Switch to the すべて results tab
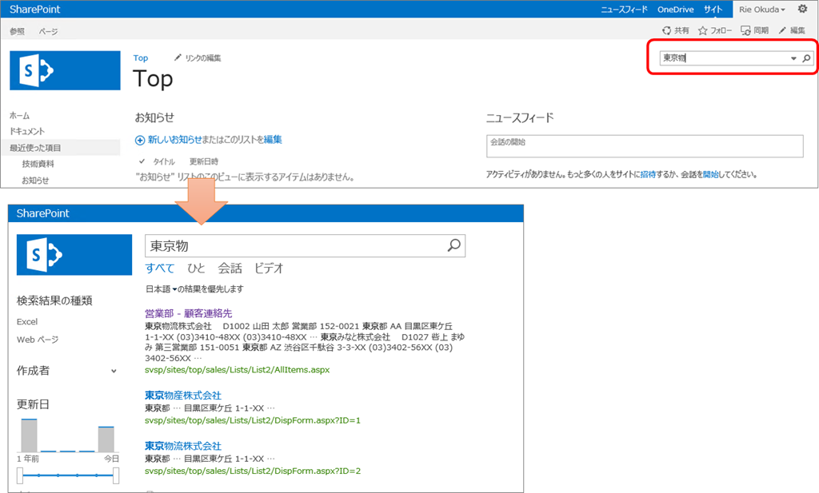Viewport: 819px width, 493px height. tap(160, 268)
